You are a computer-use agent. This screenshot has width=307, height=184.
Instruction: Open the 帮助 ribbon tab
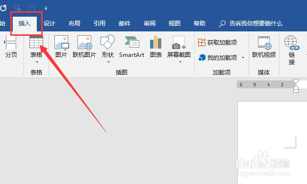200,24
